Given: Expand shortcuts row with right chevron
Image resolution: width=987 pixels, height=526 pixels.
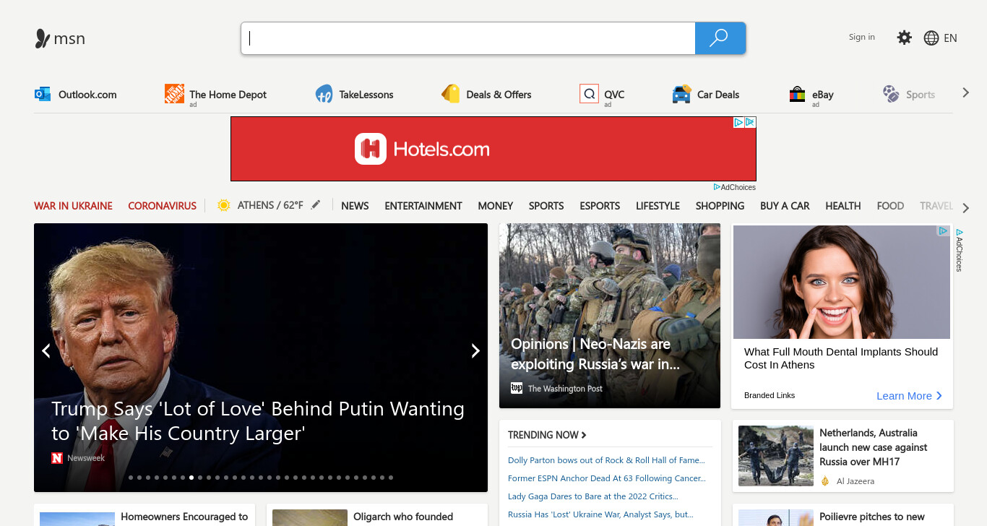Looking at the screenshot, I should pos(965,92).
